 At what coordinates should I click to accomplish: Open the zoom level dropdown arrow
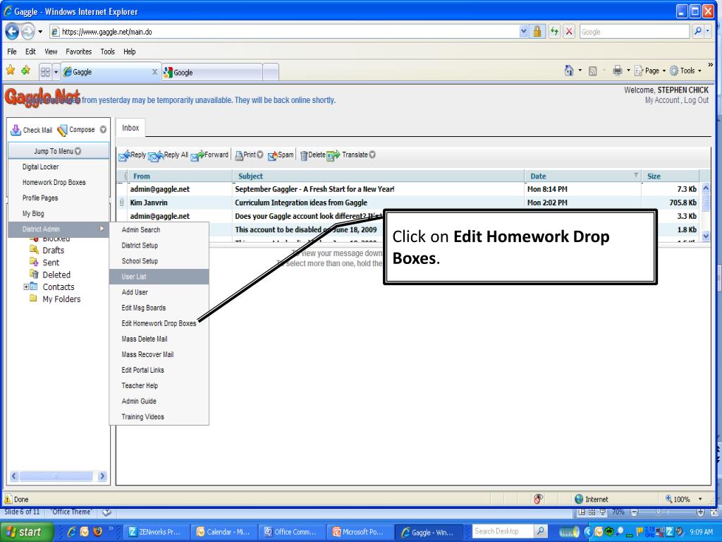click(x=700, y=499)
